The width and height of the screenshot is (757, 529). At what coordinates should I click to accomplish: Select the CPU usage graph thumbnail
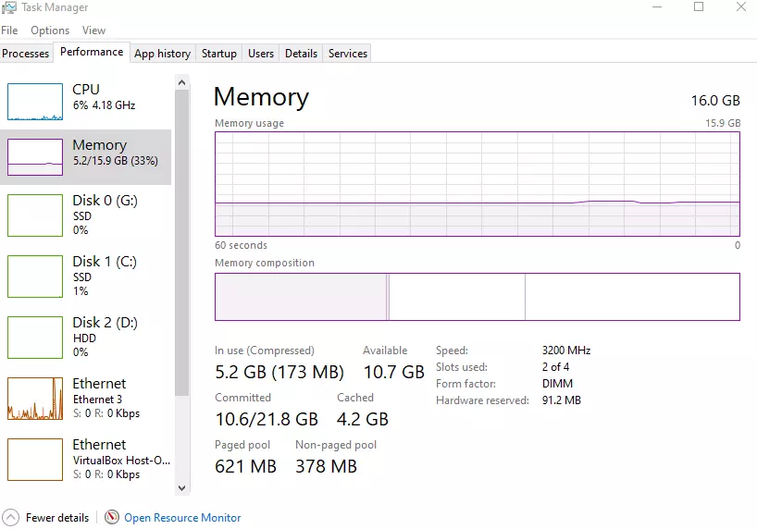[x=35, y=101]
